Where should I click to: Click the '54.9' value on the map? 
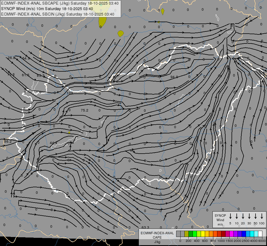(26, 58)
